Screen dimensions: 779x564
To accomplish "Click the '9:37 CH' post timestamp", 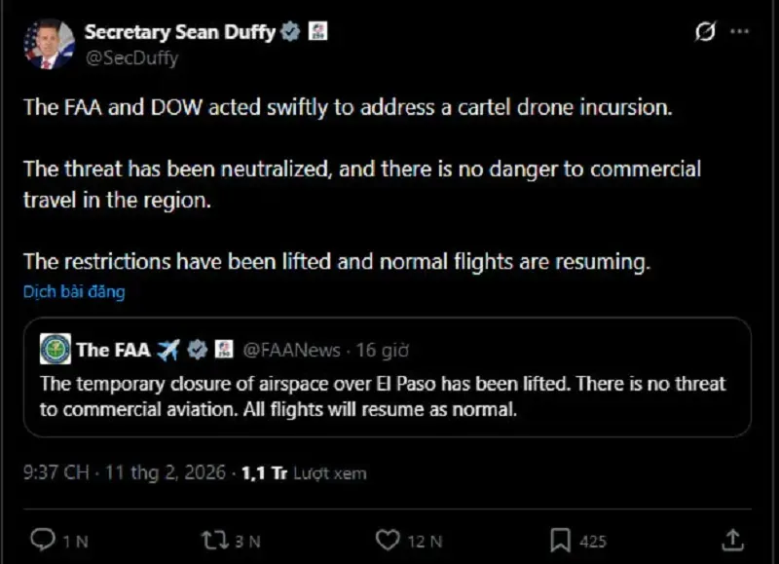I will click(56, 473).
